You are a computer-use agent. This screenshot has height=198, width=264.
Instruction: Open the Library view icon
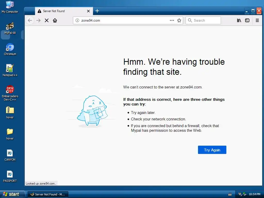[x=239, y=20]
